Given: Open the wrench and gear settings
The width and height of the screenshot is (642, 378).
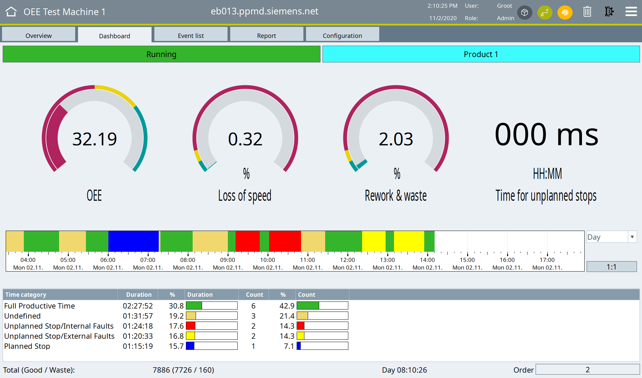Looking at the screenshot, I should pos(609,12).
